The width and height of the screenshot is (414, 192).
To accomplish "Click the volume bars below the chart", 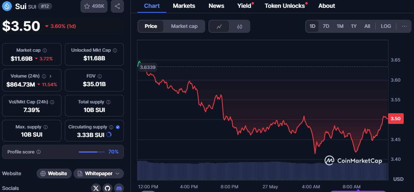I will tap(263, 171).
